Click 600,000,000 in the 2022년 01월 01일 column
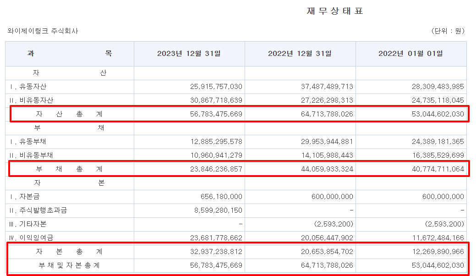The width and height of the screenshot is (476, 276). pos(443,197)
